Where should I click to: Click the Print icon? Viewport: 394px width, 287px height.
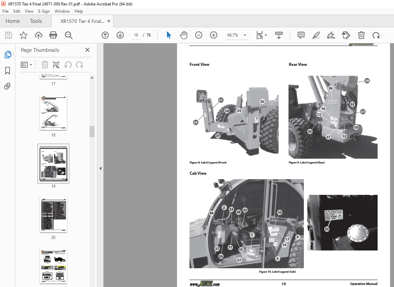(x=53, y=35)
